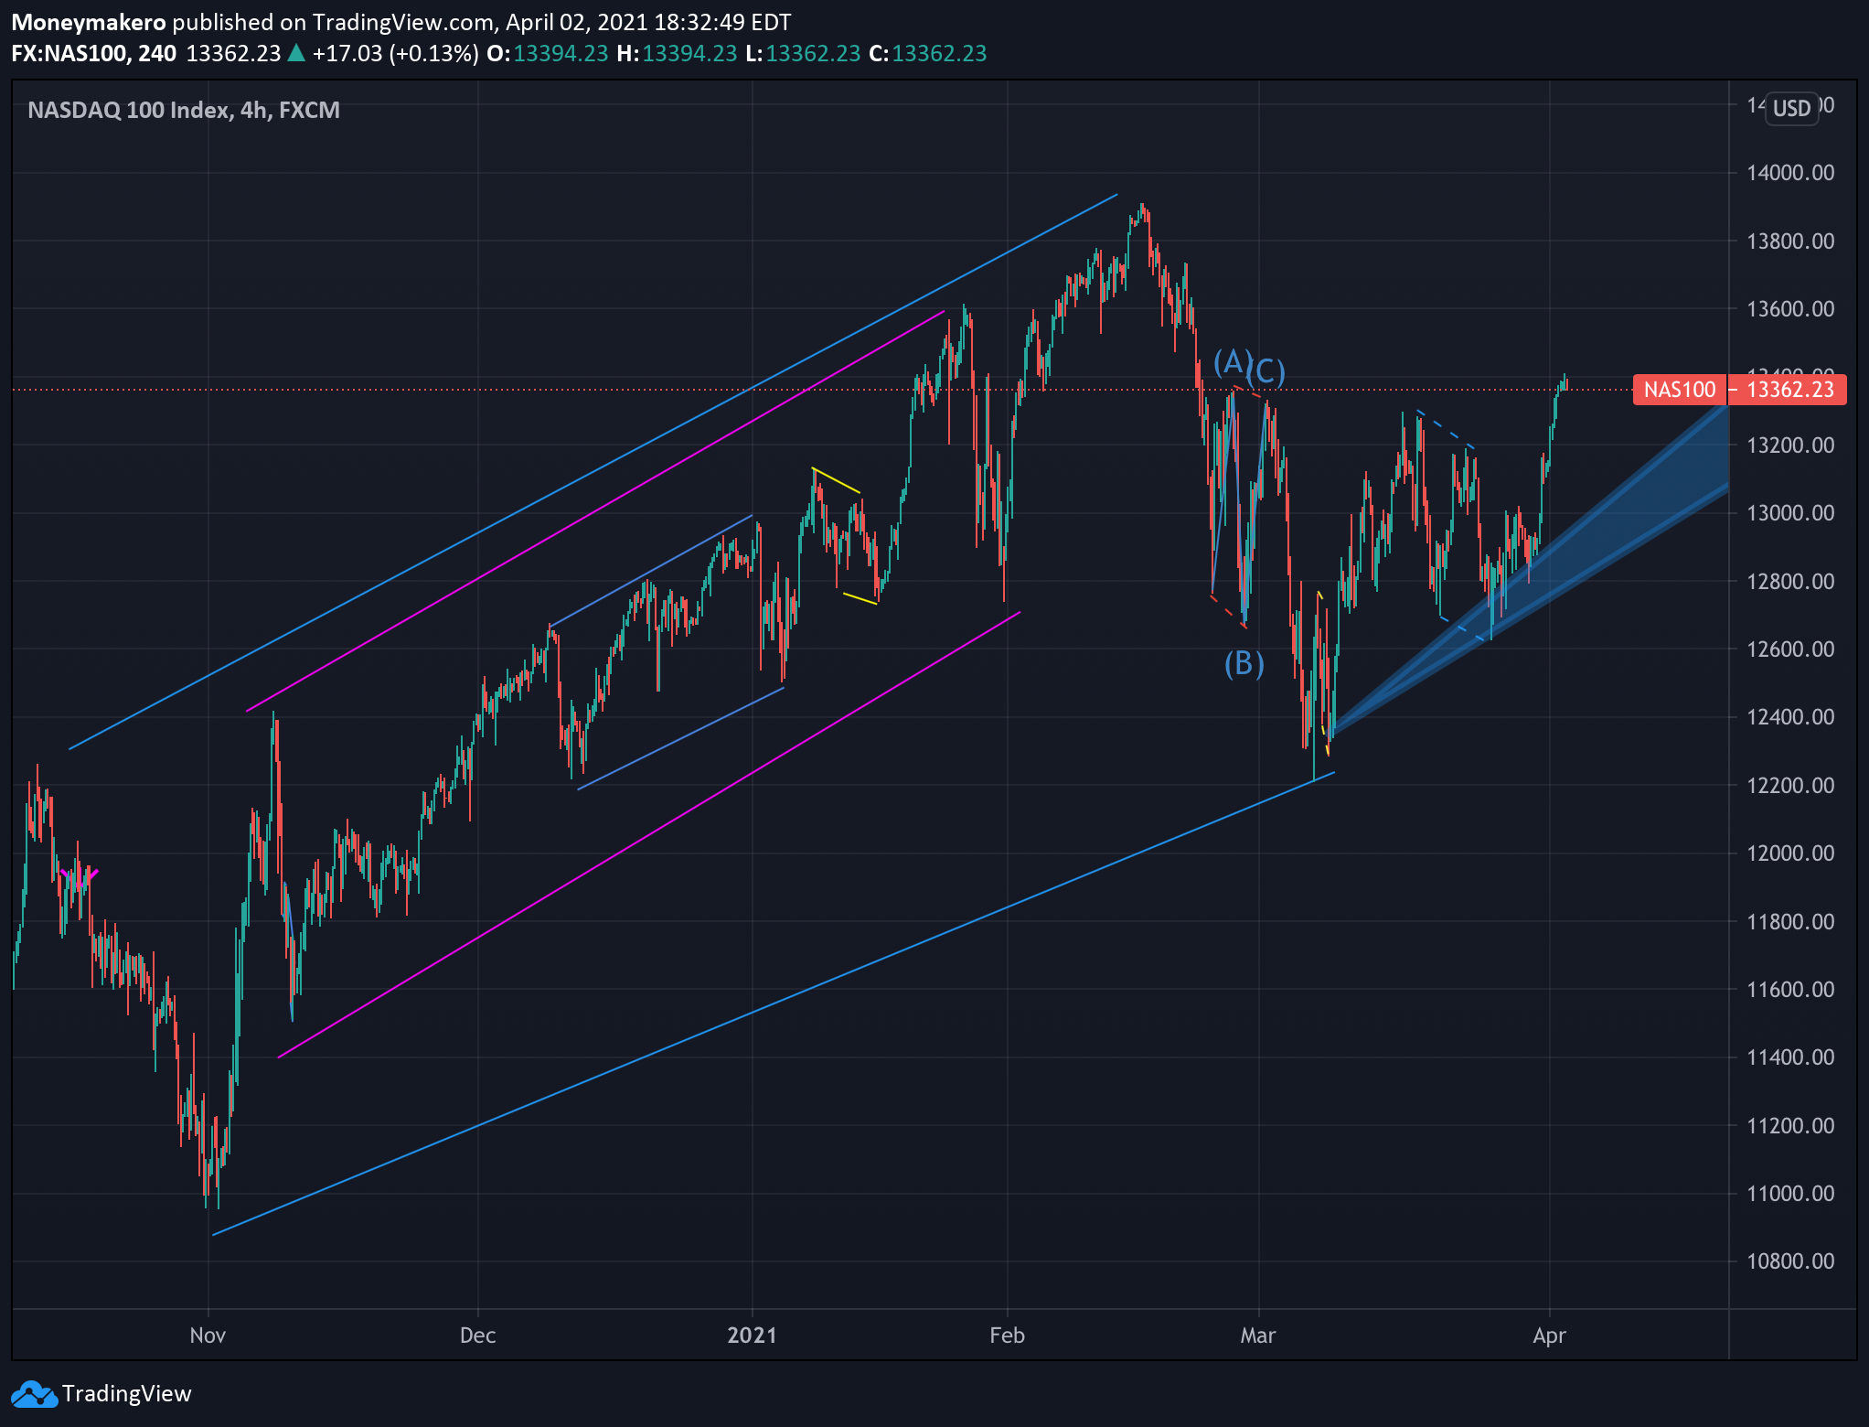Image resolution: width=1869 pixels, height=1427 pixels.
Task: Click the 13600.00 price axis label
Action: pyautogui.click(x=1790, y=309)
